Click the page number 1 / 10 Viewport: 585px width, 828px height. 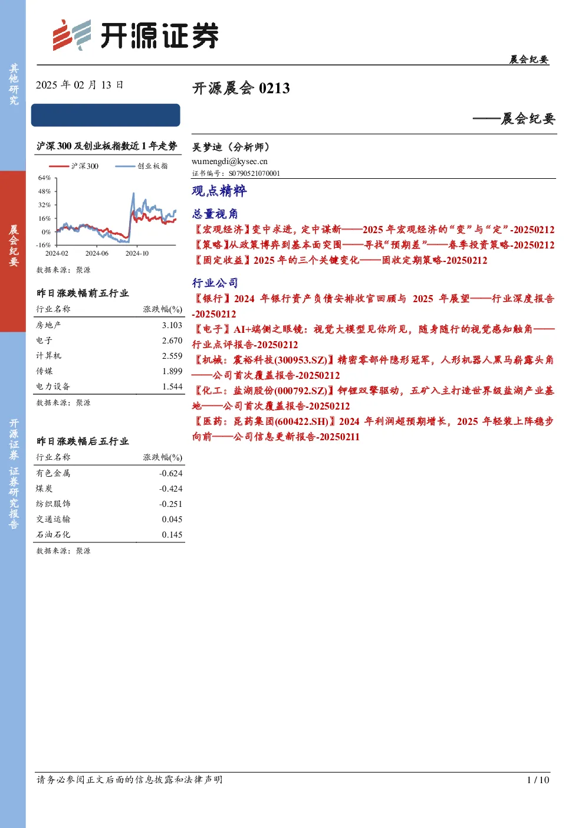(538, 780)
